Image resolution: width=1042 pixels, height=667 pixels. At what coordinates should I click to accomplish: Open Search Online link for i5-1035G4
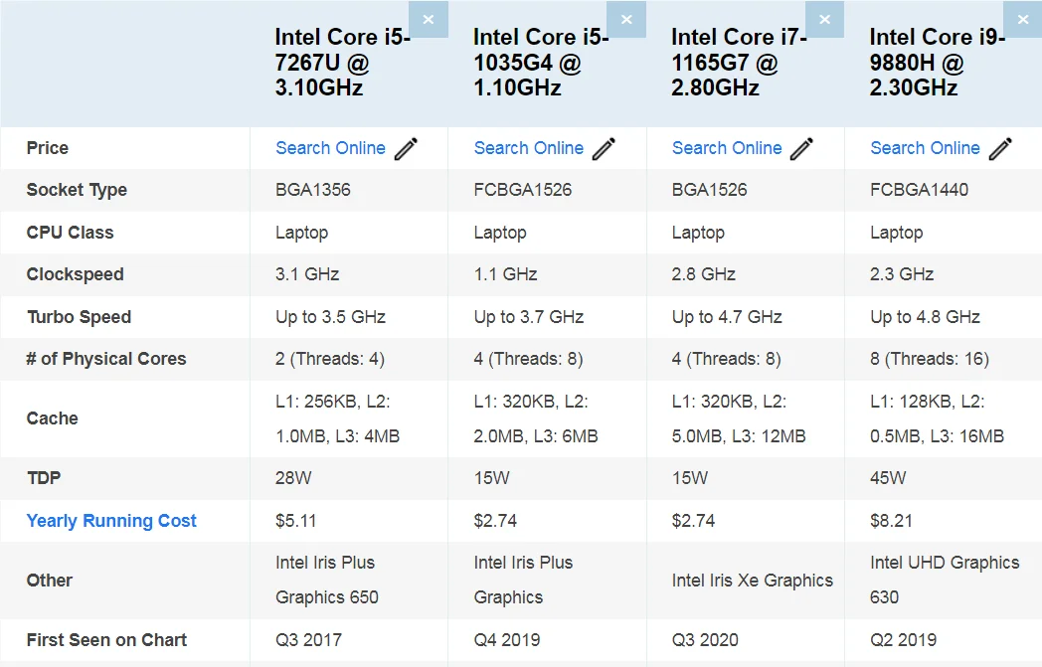click(x=528, y=148)
